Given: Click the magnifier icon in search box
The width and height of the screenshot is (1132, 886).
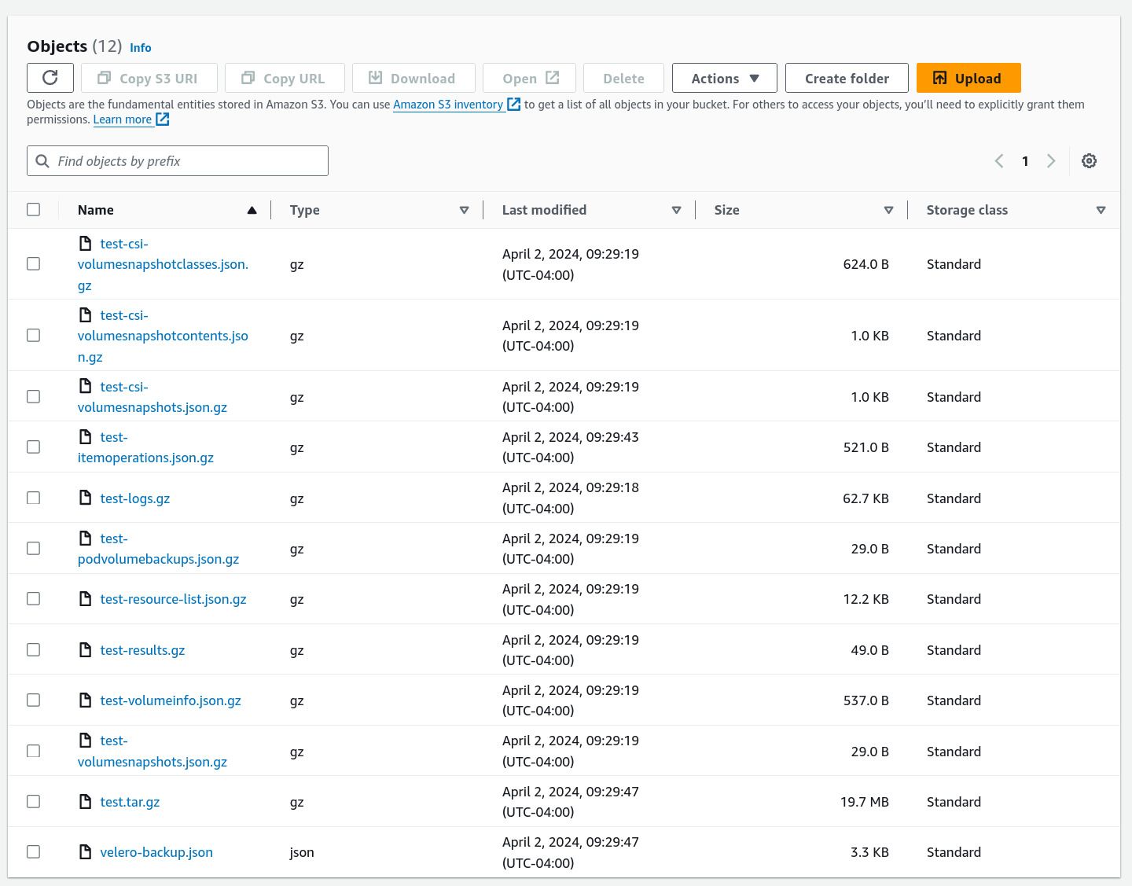Looking at the screenshot, I should tap(42, 160).
